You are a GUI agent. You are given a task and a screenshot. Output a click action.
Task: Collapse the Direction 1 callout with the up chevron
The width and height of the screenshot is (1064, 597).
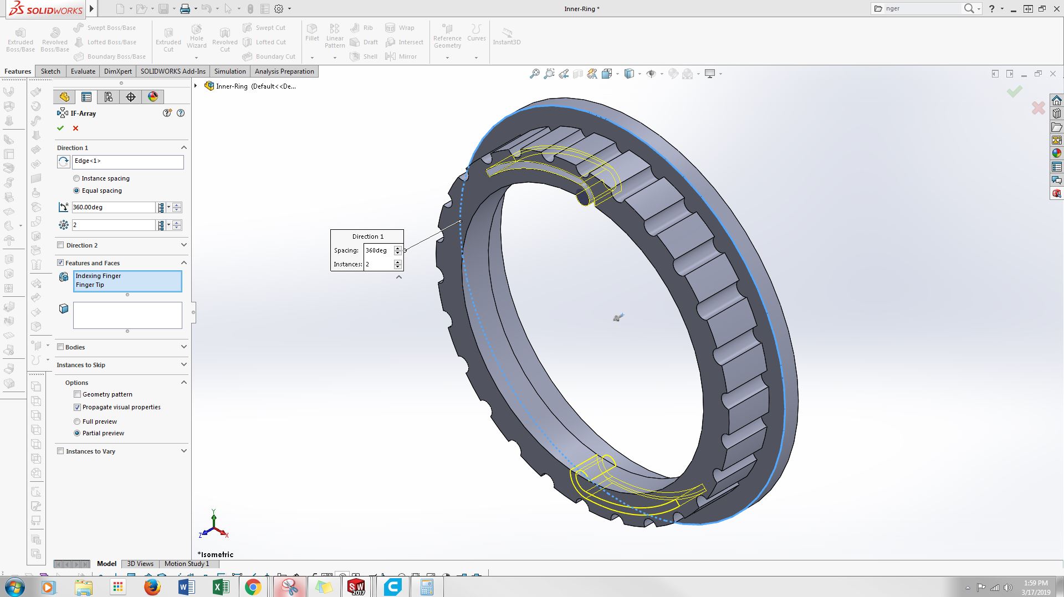pos(399,277)
